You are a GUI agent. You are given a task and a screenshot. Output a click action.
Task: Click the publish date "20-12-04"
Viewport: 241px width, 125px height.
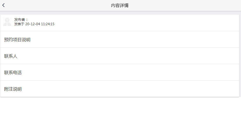pyautogui.click(x=33, y=24)
